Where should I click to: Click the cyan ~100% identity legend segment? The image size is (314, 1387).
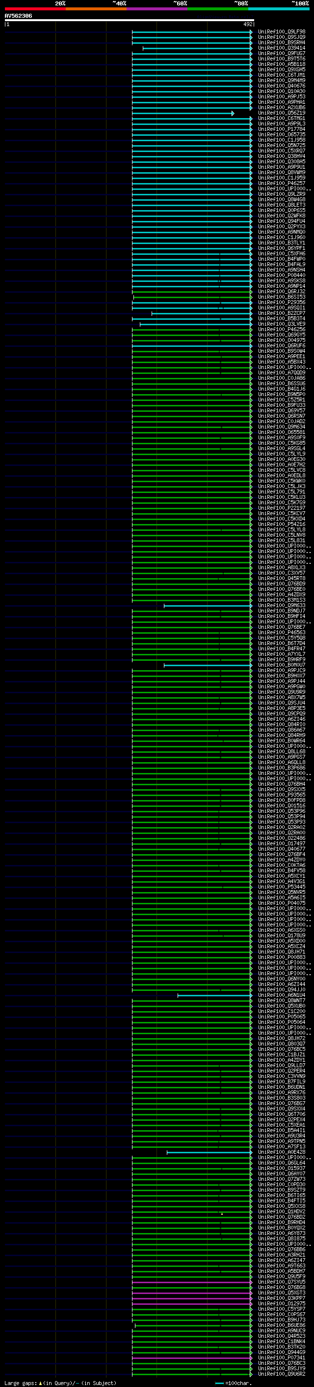[x=279, y=9]
